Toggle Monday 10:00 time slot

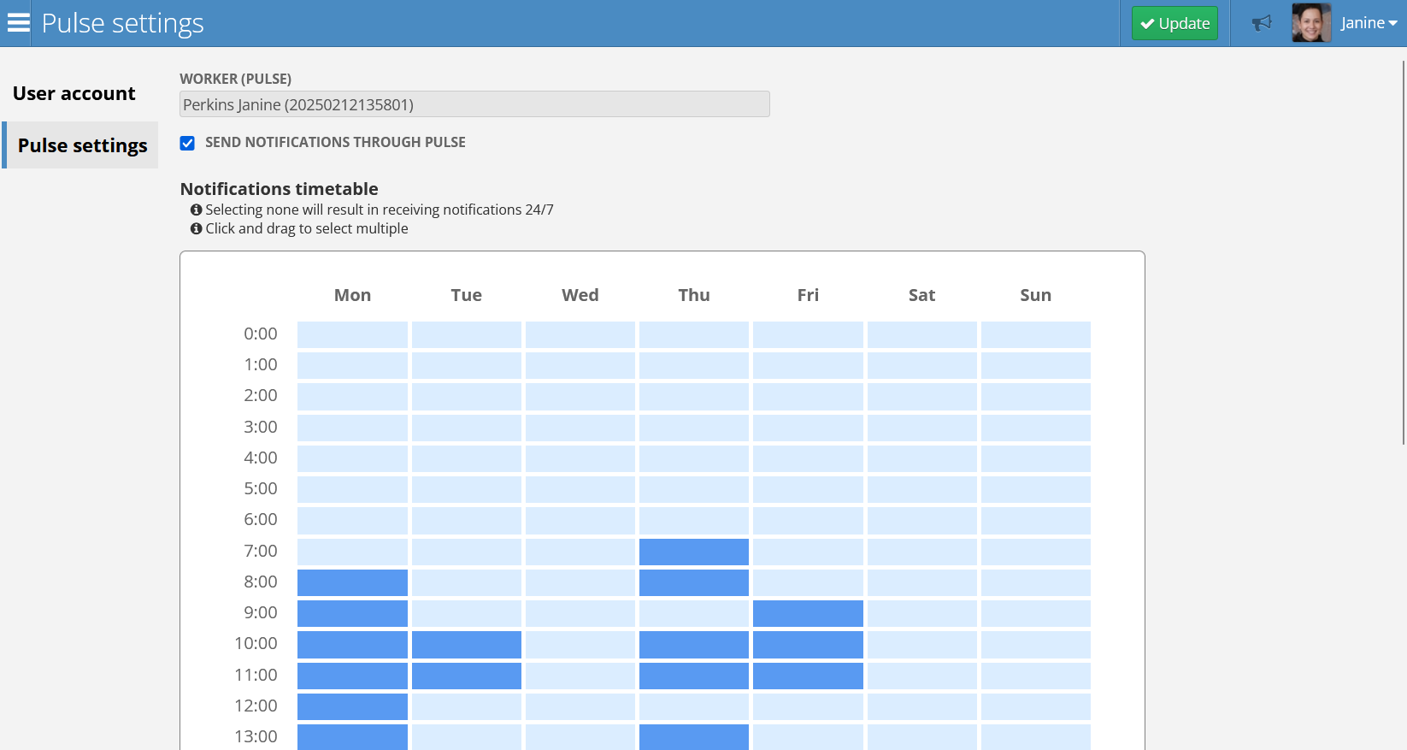coord(352,645)
